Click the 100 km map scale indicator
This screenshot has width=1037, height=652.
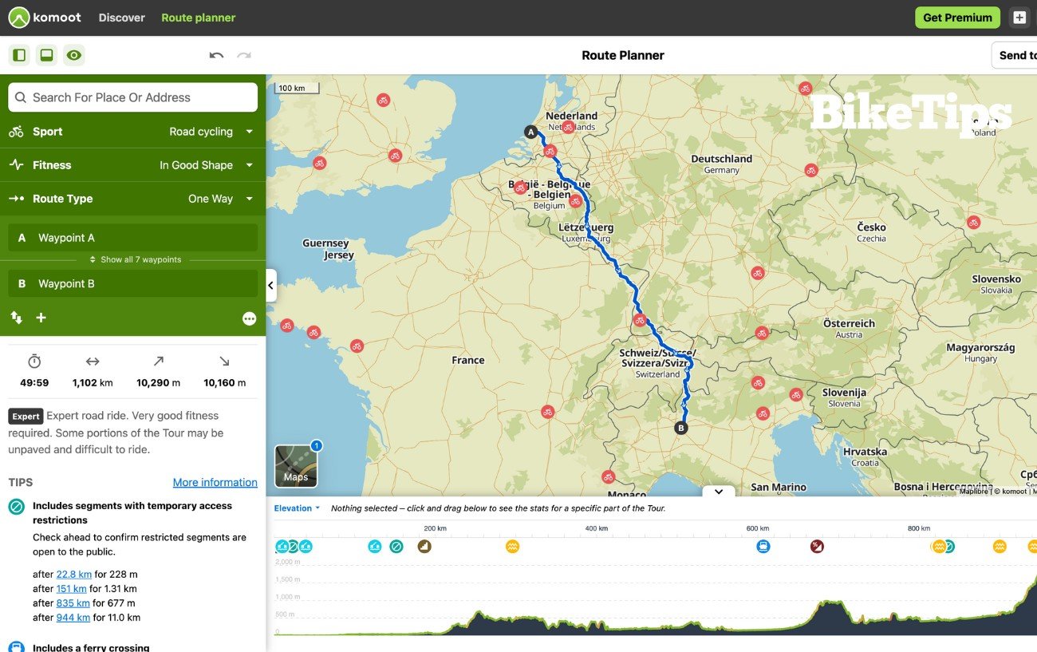(x=297, y=89)
